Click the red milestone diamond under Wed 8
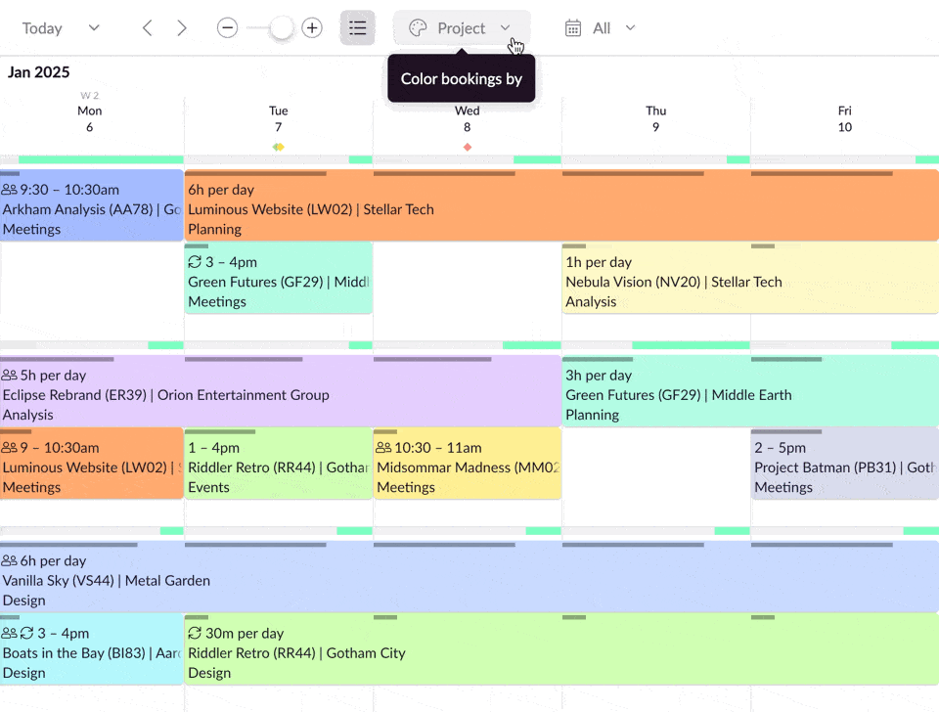This screenshot has width=939, height=712. coord(468,147)
